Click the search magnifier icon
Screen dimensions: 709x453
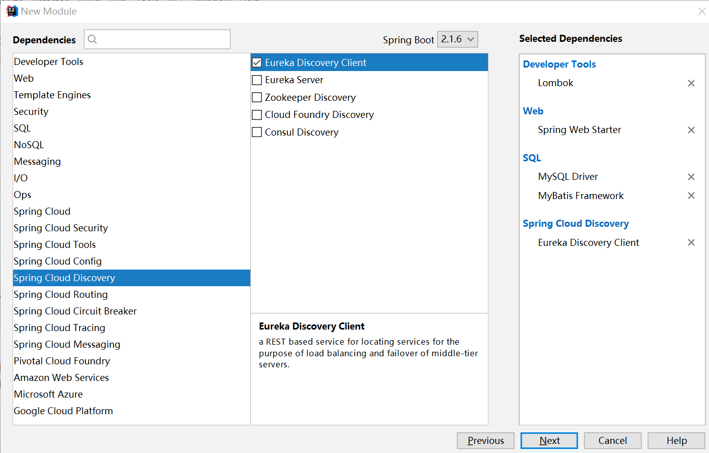(92, 39)
